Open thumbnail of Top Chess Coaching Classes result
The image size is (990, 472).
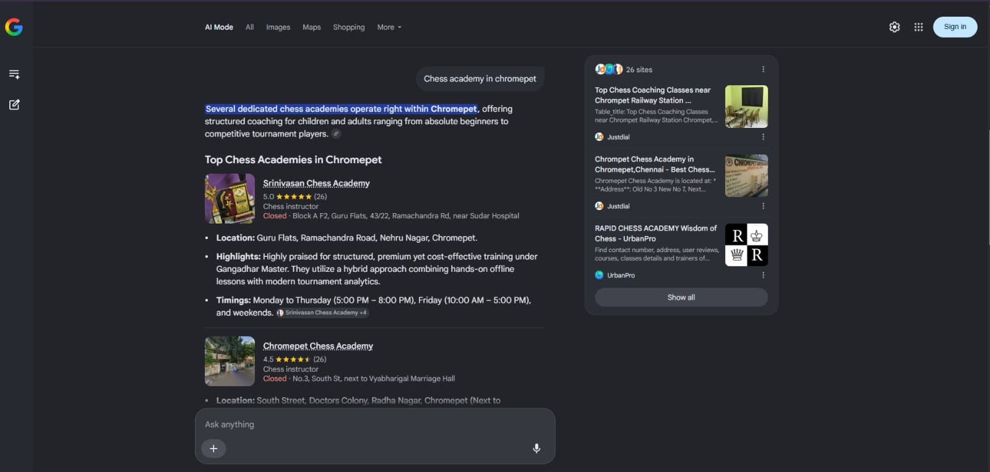pos(746,106)
